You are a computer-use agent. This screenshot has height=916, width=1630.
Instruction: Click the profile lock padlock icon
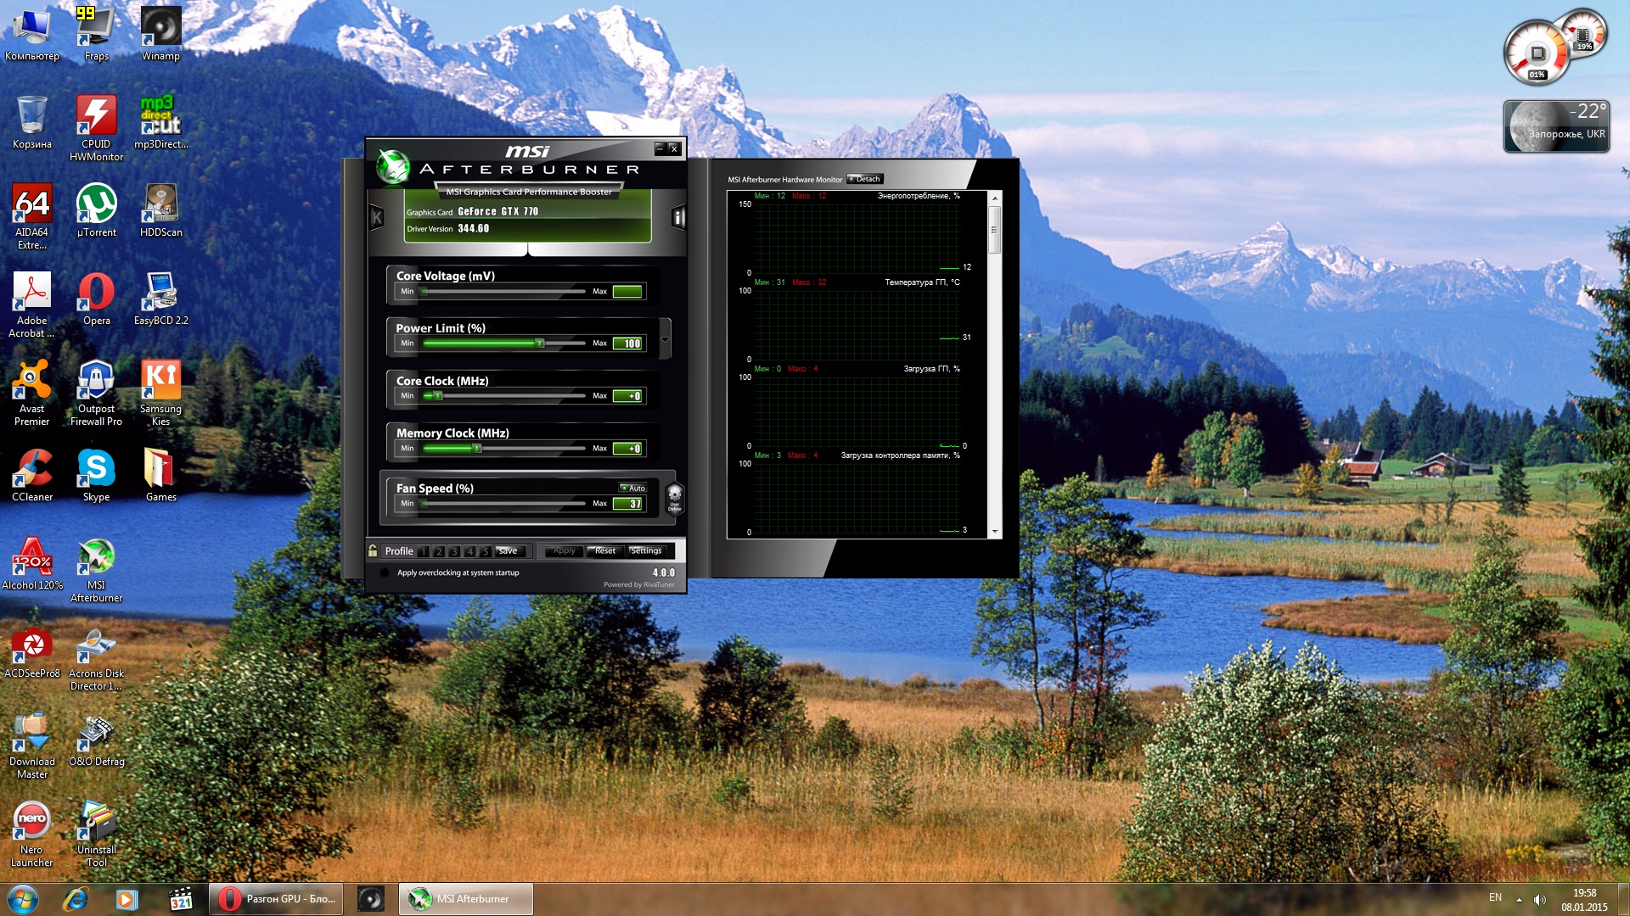[x=373, y=551]
